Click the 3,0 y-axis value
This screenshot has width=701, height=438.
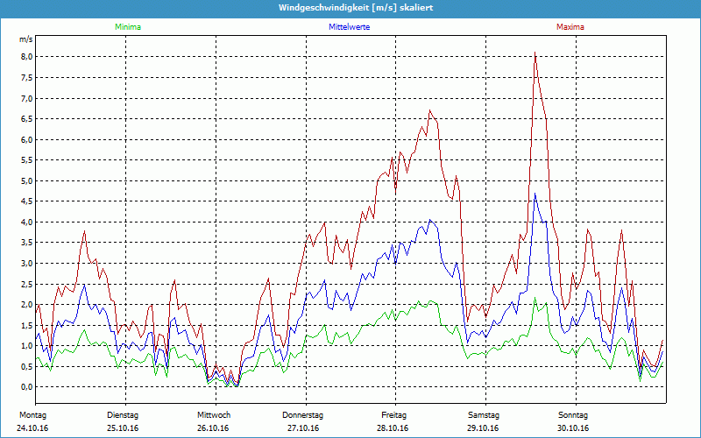[x=26, y=264]
